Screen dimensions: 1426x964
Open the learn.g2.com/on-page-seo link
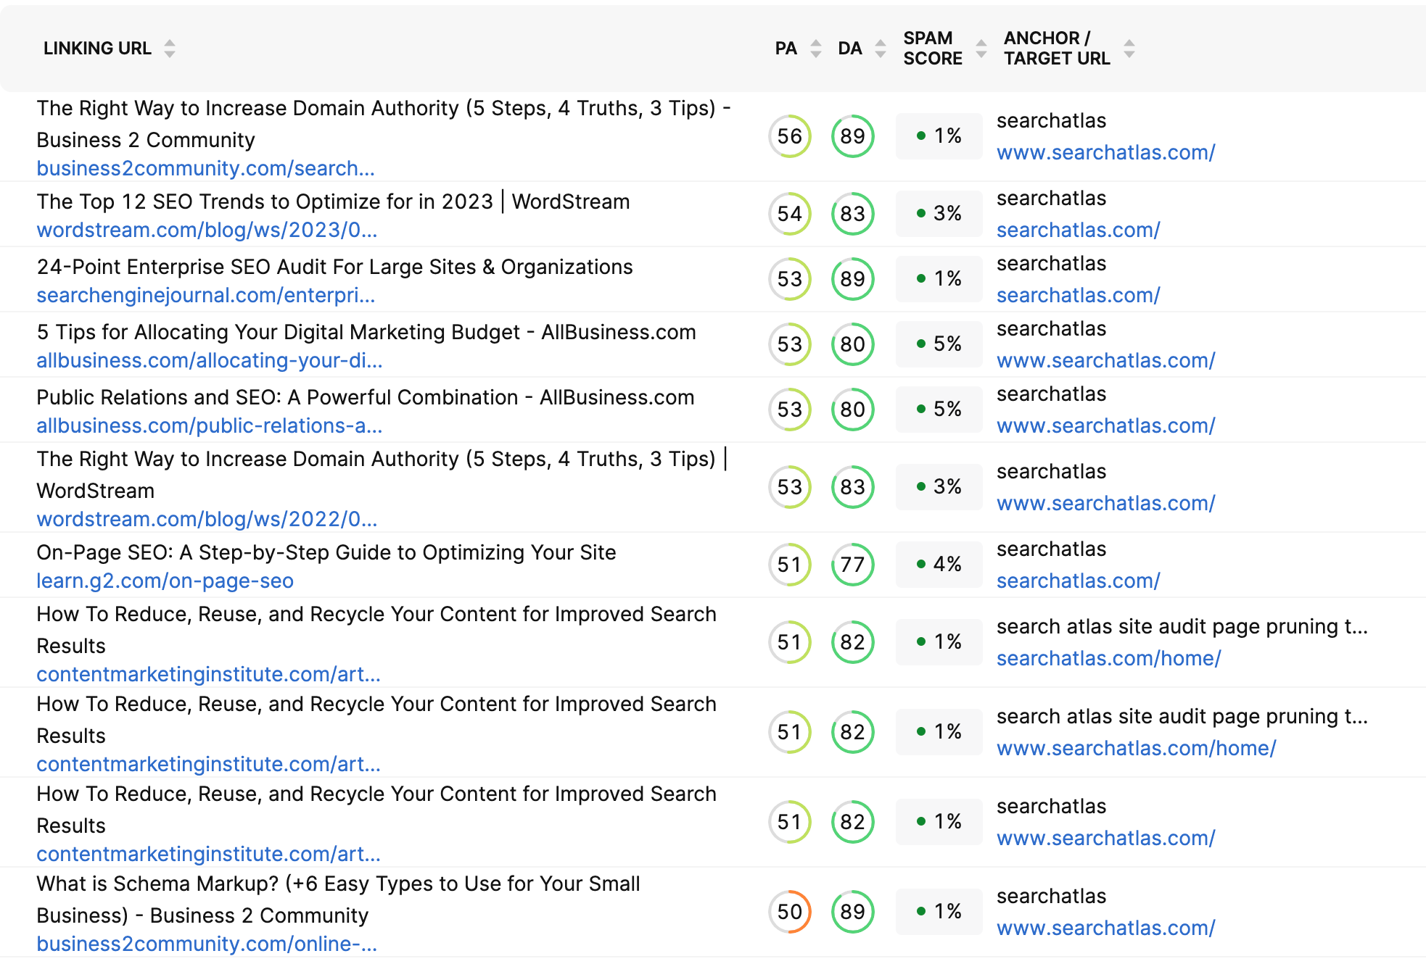[165, 581]
